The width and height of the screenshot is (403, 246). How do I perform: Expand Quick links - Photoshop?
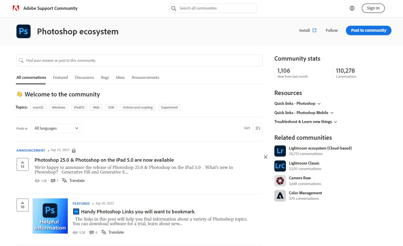click(297, 103)
